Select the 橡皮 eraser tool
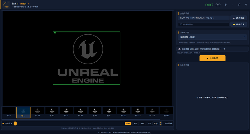Screen dimensions: 250x134 [143, 123]
